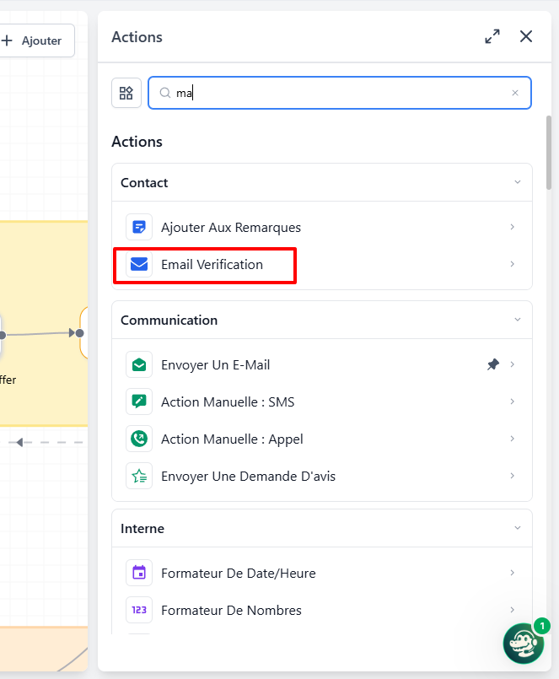This screenshot has width=559, height=679.
Task: Click the Contact section header
Action: 322,182
